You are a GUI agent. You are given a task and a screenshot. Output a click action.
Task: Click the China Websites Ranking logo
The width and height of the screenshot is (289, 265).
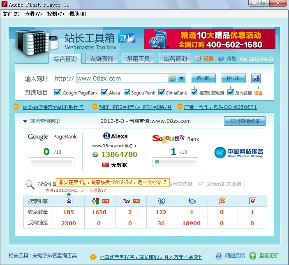point(239,152)
